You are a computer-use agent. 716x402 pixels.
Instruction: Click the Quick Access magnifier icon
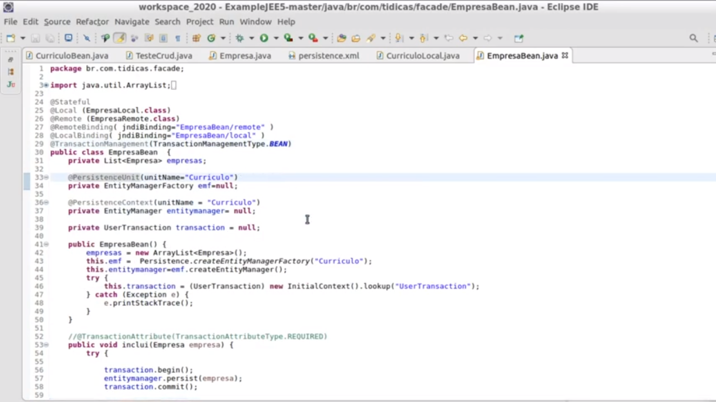point(693,38)
